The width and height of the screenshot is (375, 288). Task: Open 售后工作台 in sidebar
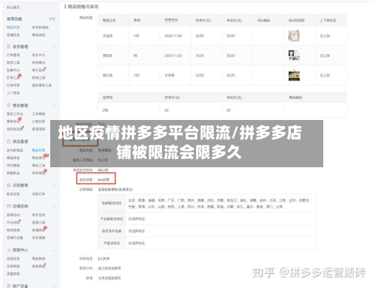click(x=15, y=114)
